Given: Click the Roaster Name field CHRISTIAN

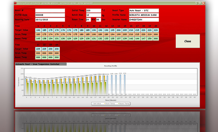Looking at the screenshot, I should click(x=144, y=20).
